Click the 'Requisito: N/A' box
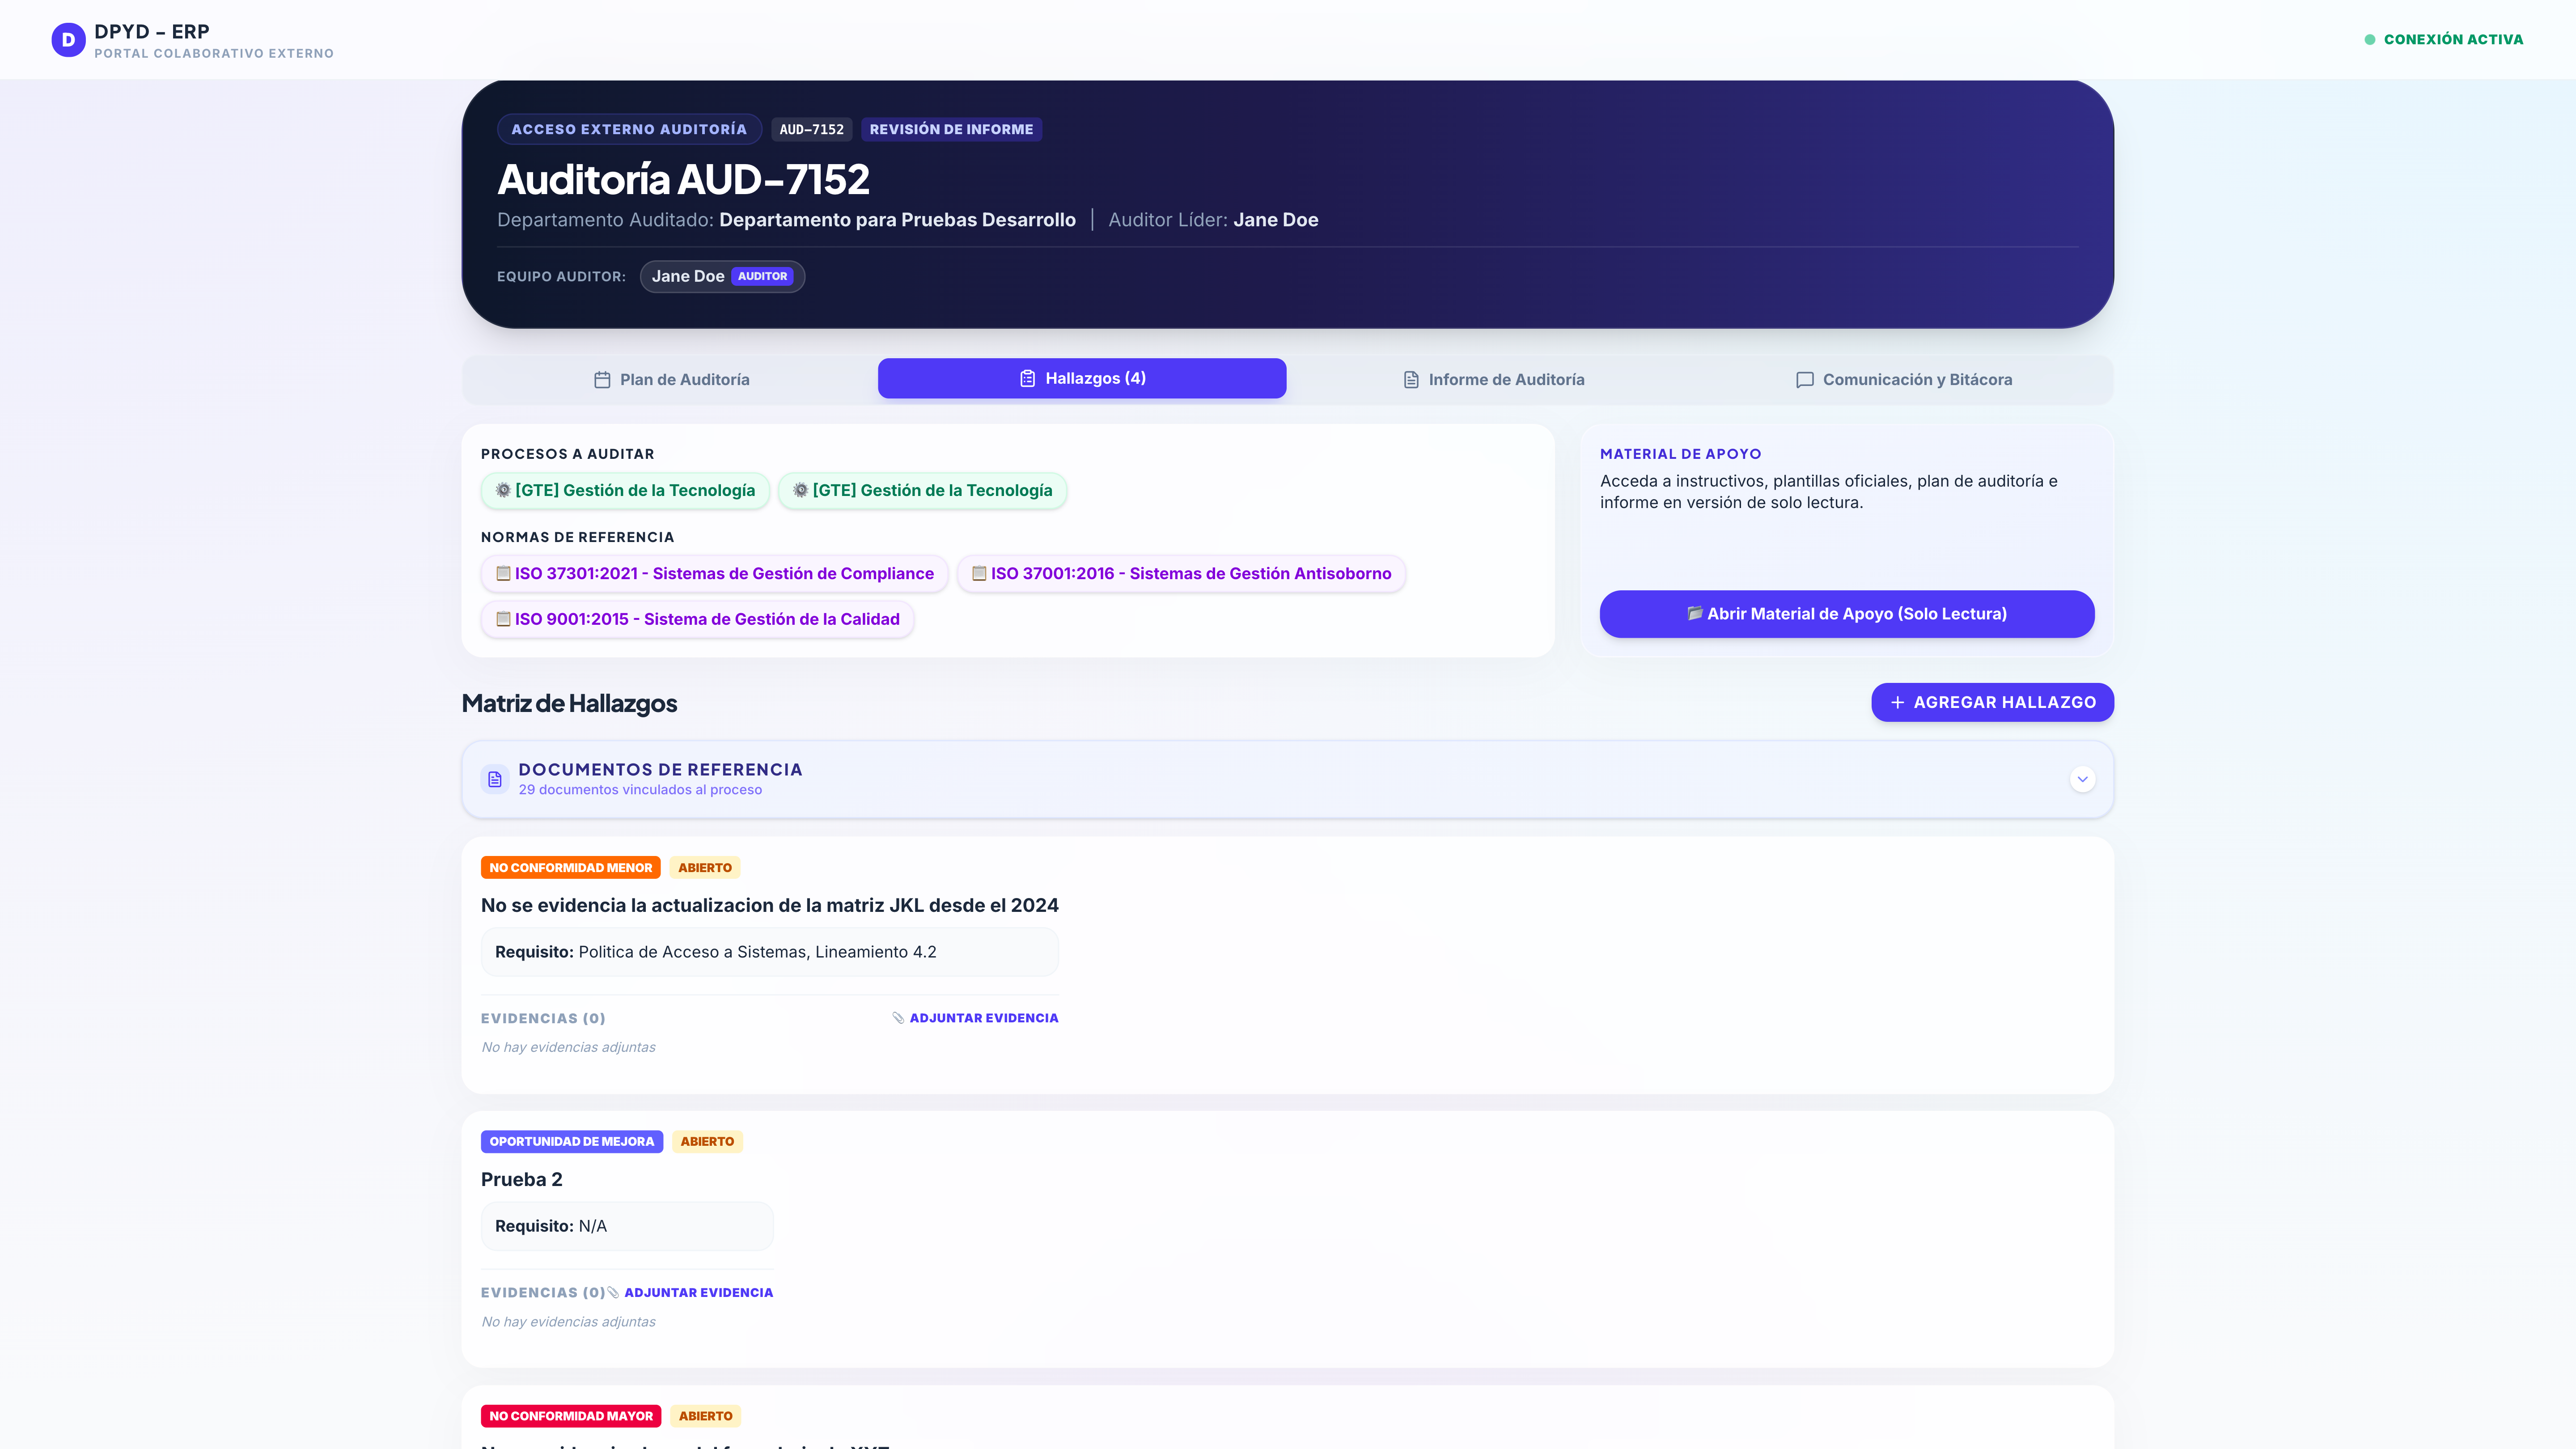The height and width of the screenshot is (1449, 2576). [627, 1226]
